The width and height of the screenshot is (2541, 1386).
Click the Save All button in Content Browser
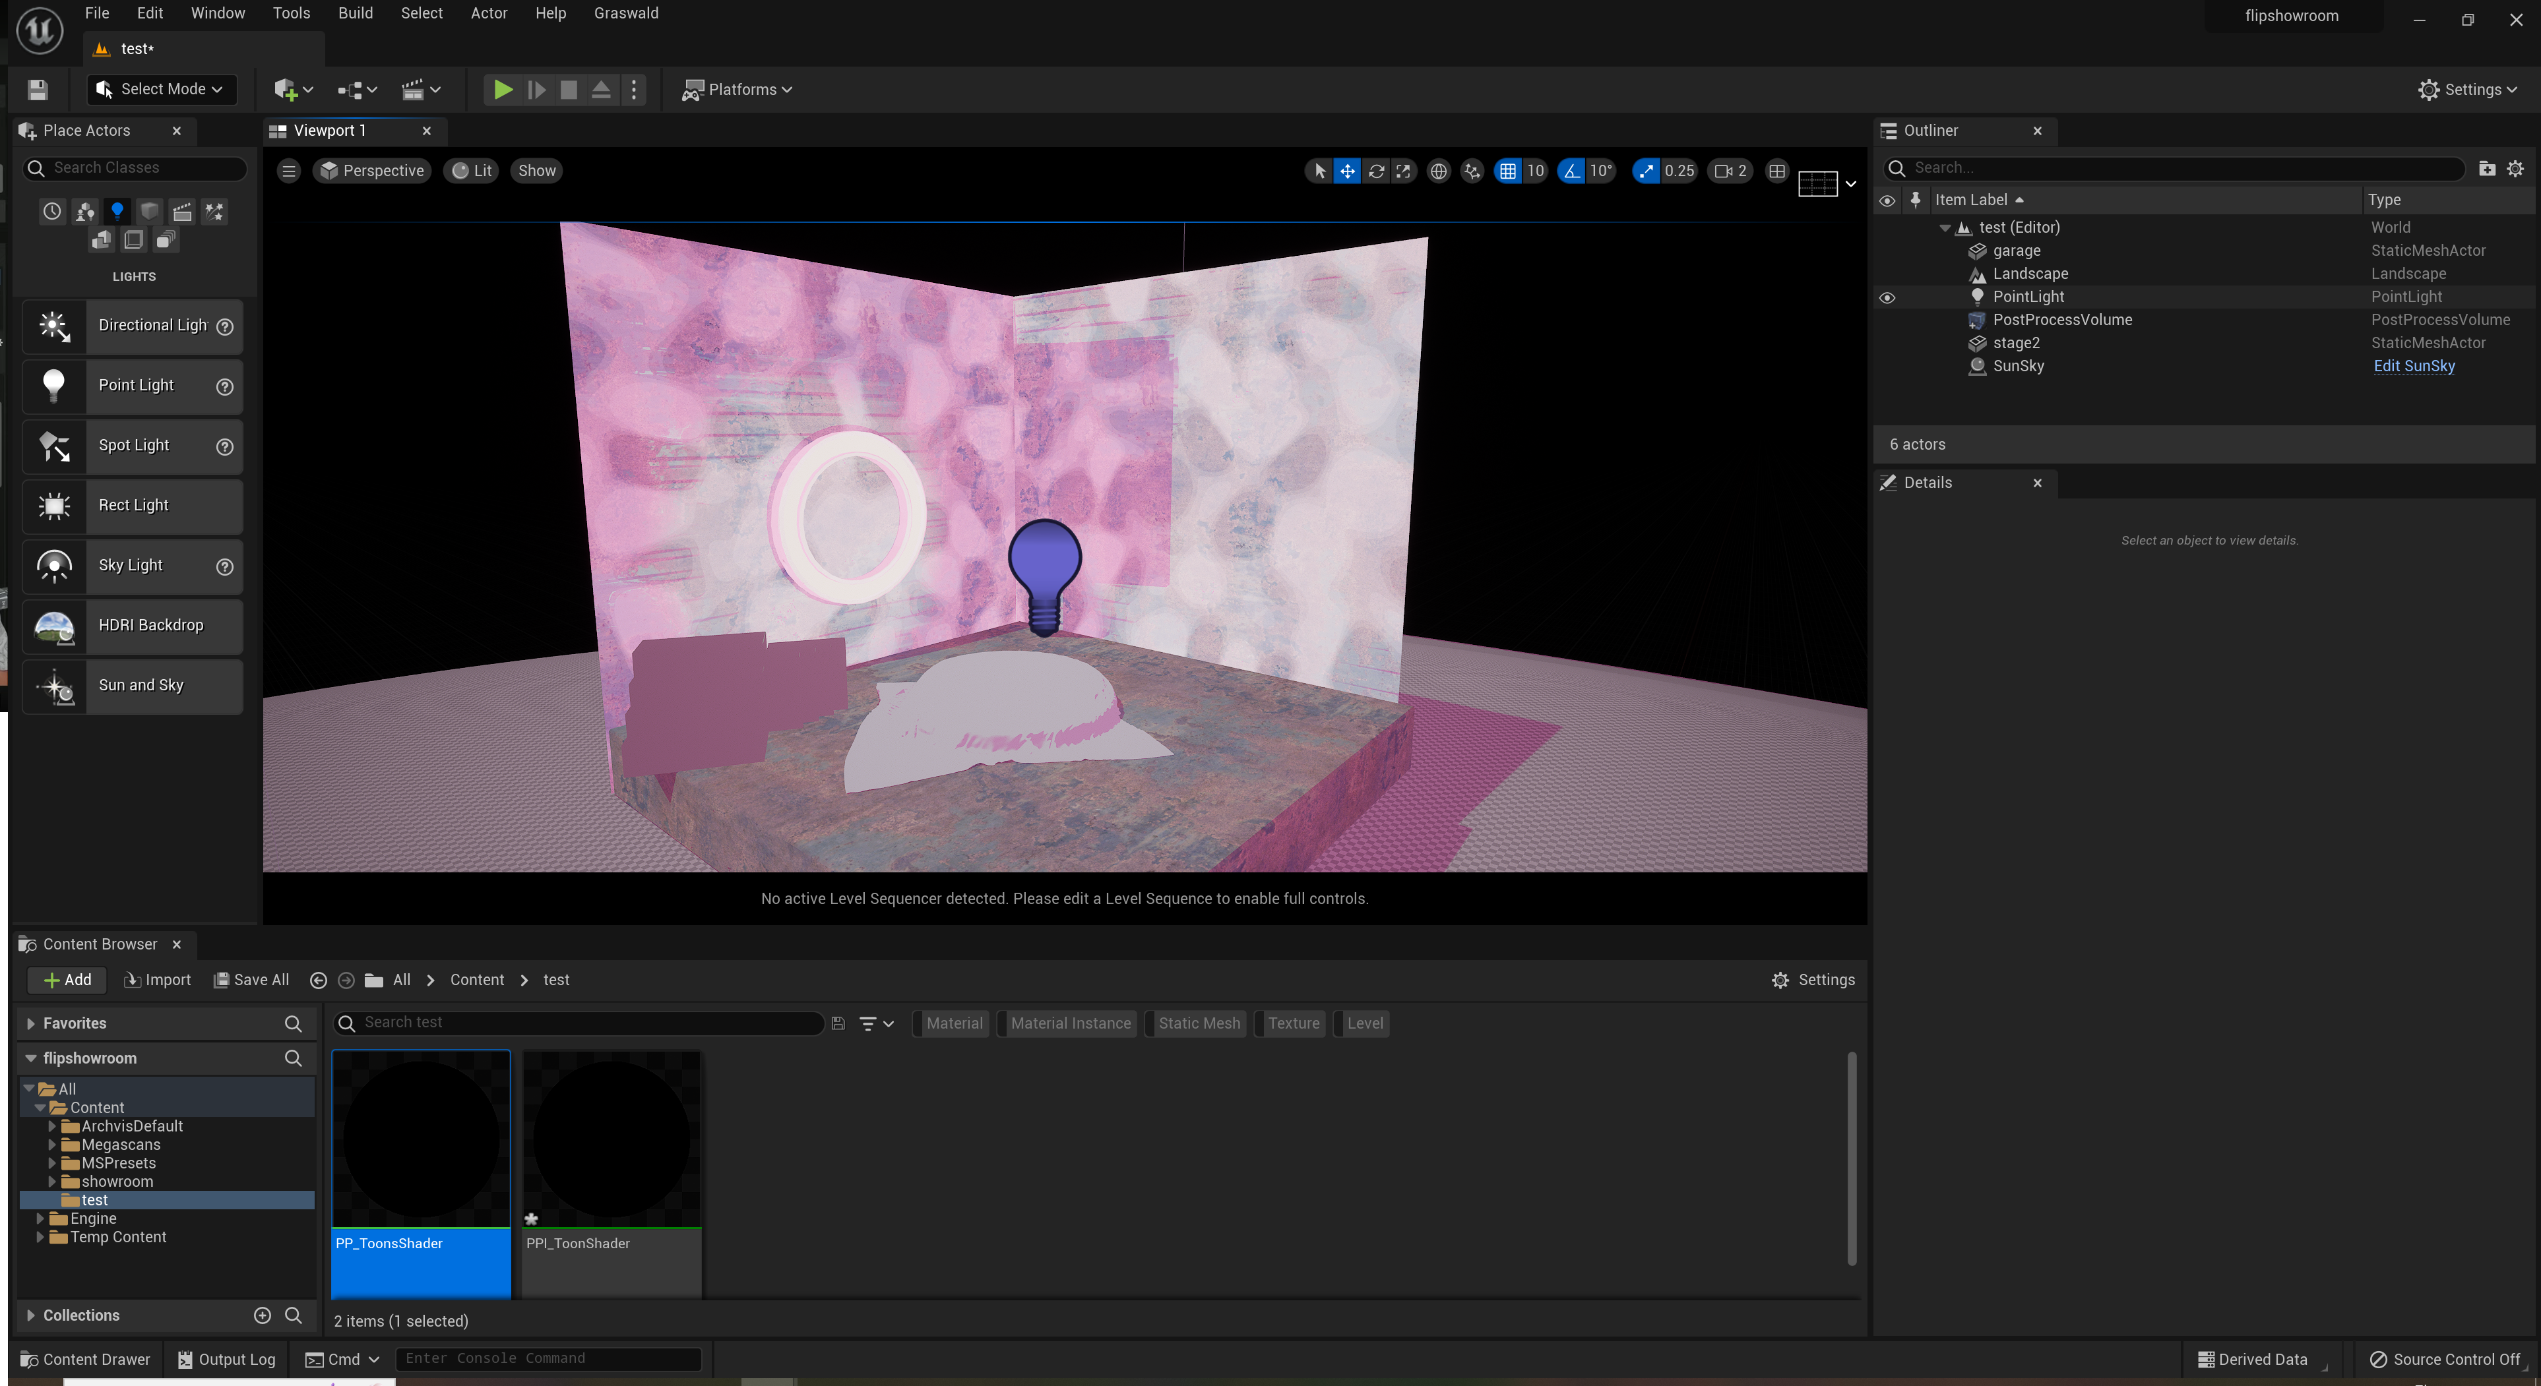click(251, 980)
